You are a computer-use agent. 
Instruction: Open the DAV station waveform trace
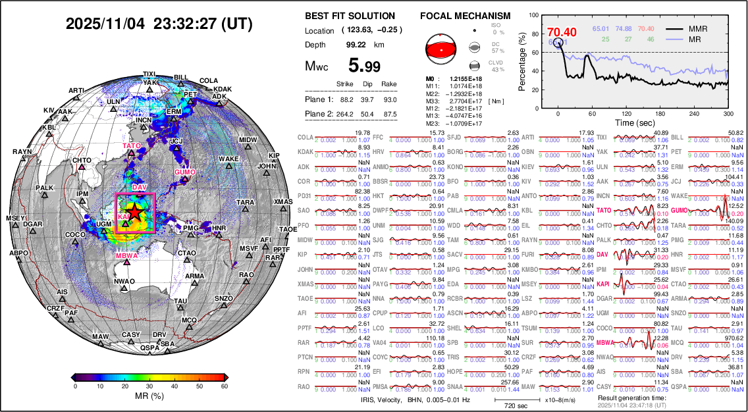coord(633,255)
